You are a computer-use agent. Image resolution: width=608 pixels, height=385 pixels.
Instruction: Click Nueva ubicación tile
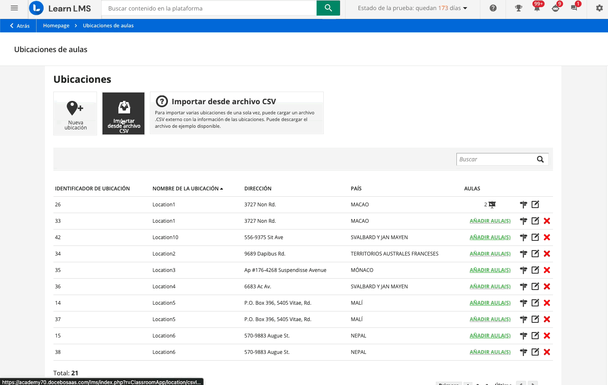pyautogui.click(x=75, y=113)
